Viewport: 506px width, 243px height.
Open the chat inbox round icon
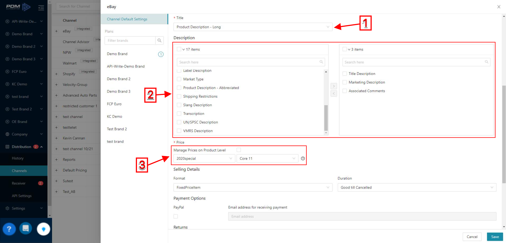pos(26,229)
